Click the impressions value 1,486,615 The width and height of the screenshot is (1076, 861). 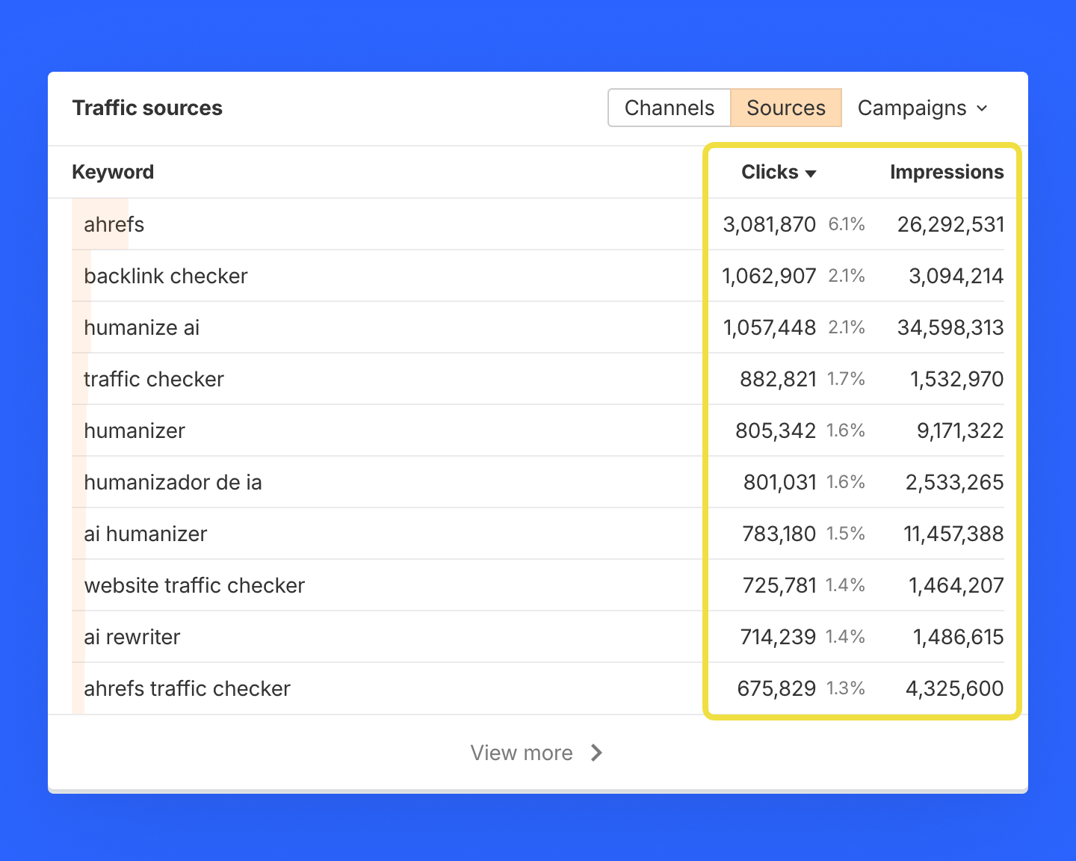[959, 637]
